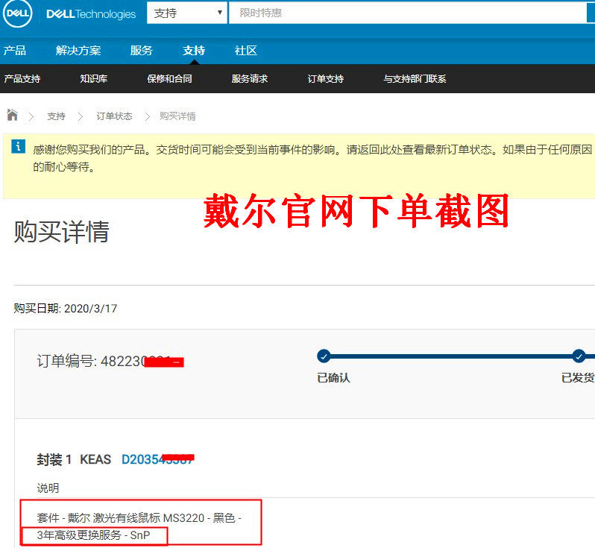
Task: Click the 3年高级更换服务 - SnP text
Action: tap(93, 535)
